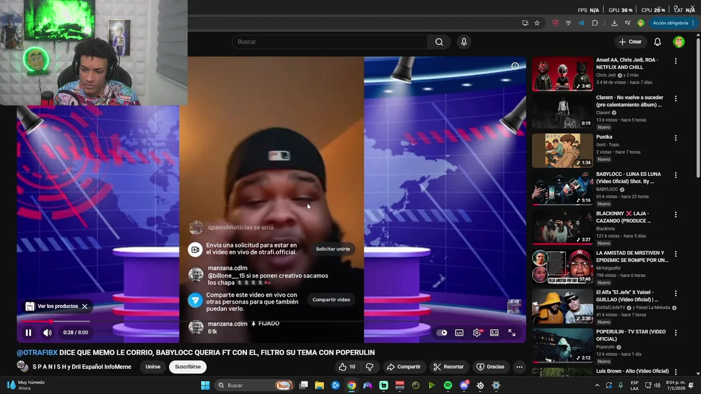Screen dimensions: 701x394
Task: Open 'POPERULIN - TV STAR' video title
Action: (x=631, y=335)
